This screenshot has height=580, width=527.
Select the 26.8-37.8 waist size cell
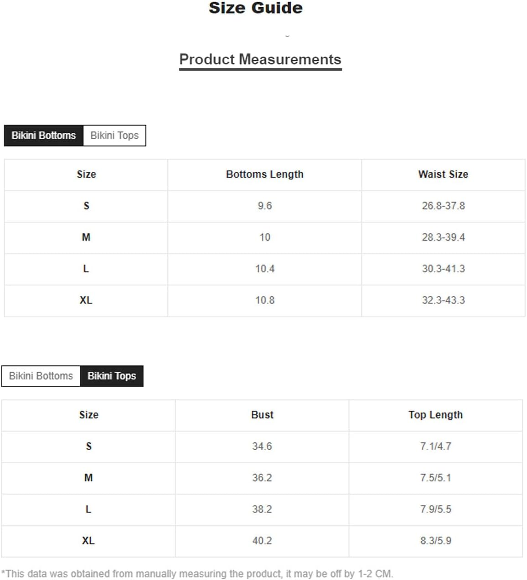443,206
